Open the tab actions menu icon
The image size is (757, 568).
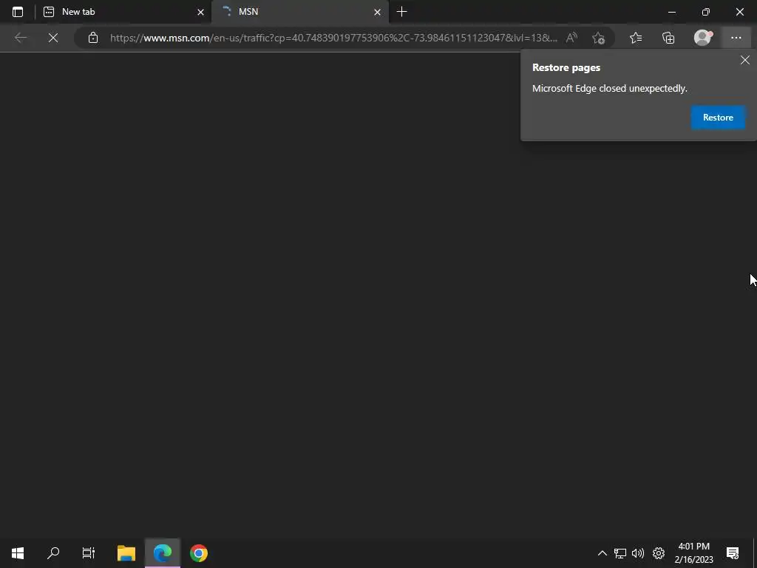pos(18,12)
